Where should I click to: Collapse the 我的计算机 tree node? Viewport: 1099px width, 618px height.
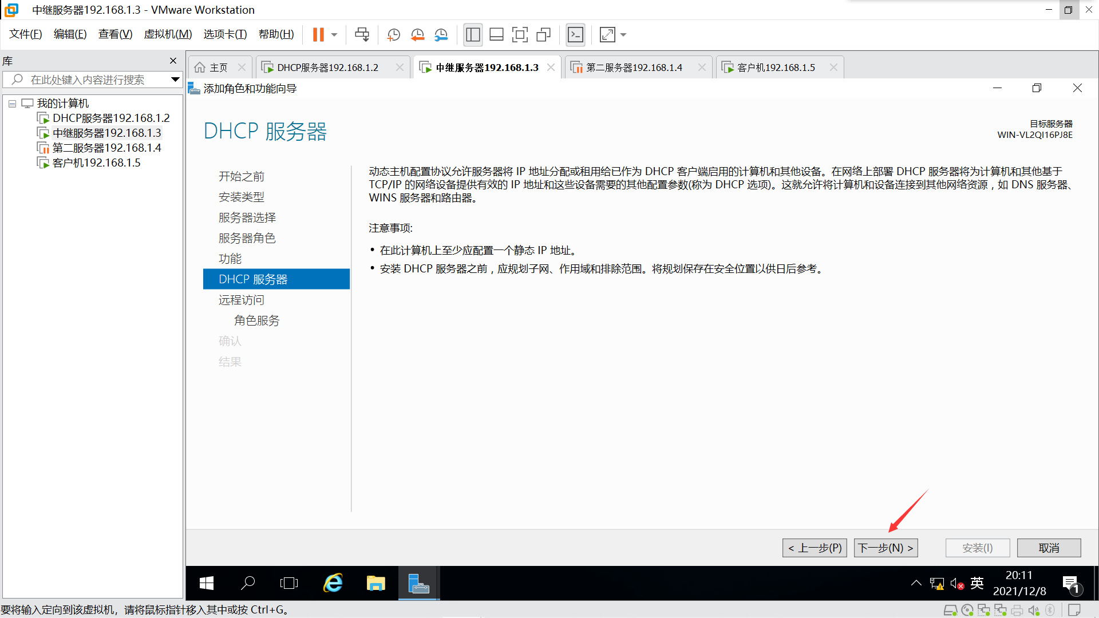pos(12,104)
